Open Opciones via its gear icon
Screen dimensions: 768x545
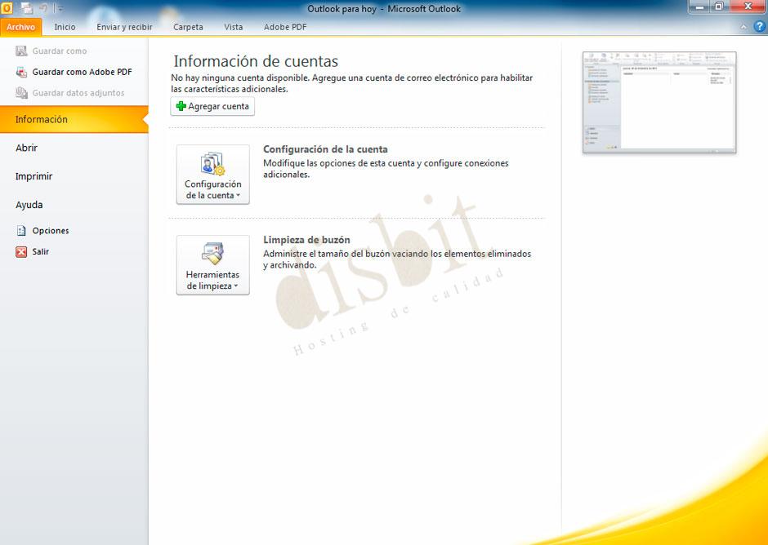pos(20,231)
